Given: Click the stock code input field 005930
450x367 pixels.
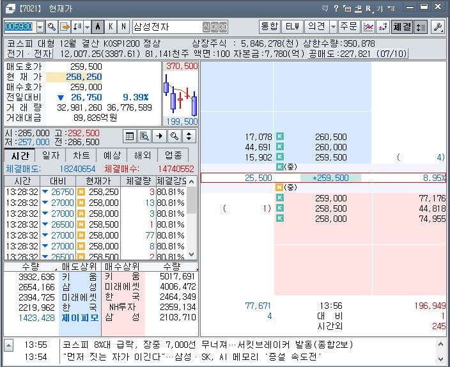Looking at the screenshot, I should [20, 27].
